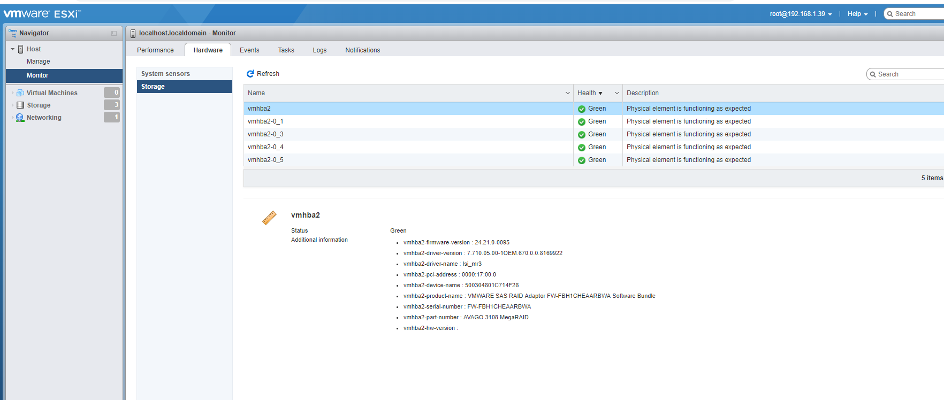The height and width of the screenshot is (400, 944).
Task: Click the Storage count badge 3
Action: [x=112, y=105]
